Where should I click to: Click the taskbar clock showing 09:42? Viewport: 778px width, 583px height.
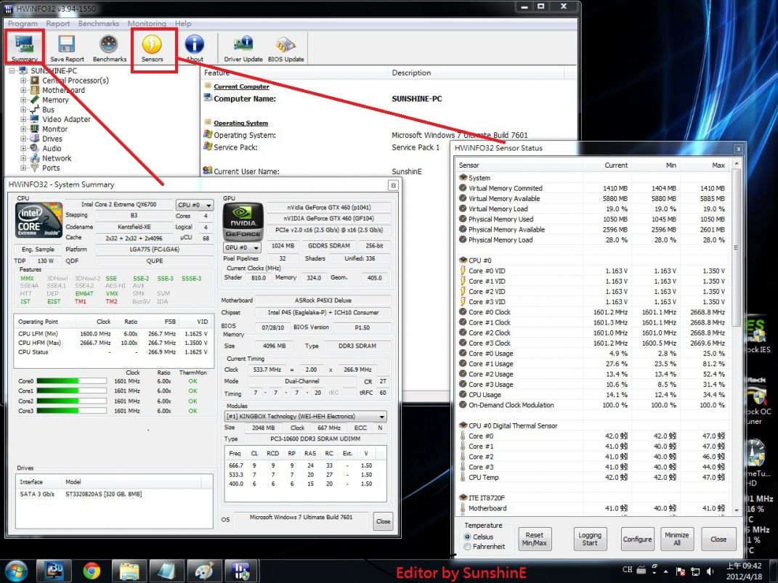tap(744, 571)
